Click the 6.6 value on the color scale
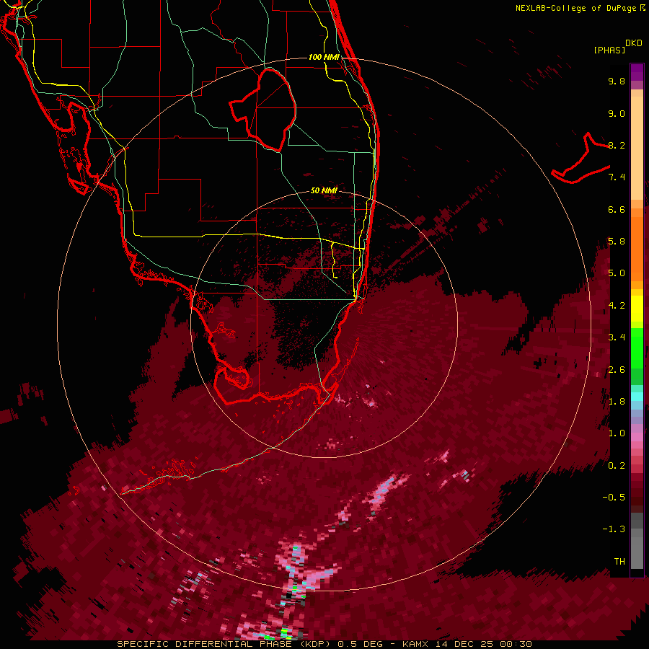This screenshot has height=649, width=649. (617, 209)
